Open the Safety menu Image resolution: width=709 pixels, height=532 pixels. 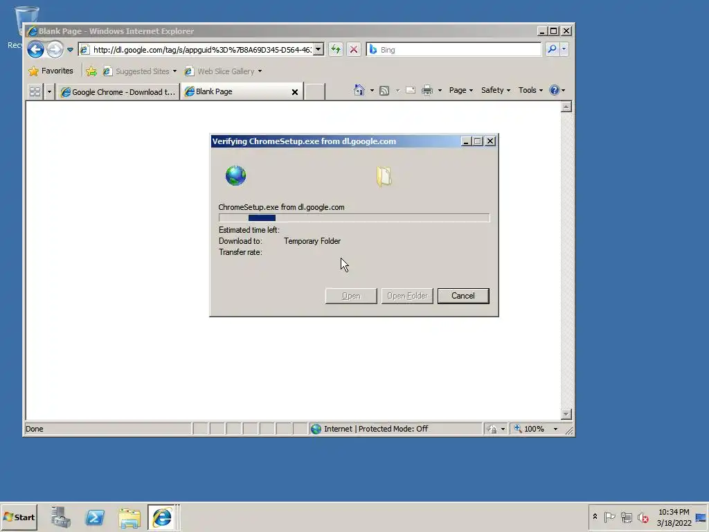coord(496,90)
